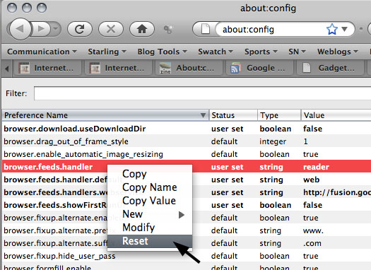Viewport: 371px width, 270px height.
Task: Select the browser.enable_automatic_image_resizing preference row
Action: 187,154
